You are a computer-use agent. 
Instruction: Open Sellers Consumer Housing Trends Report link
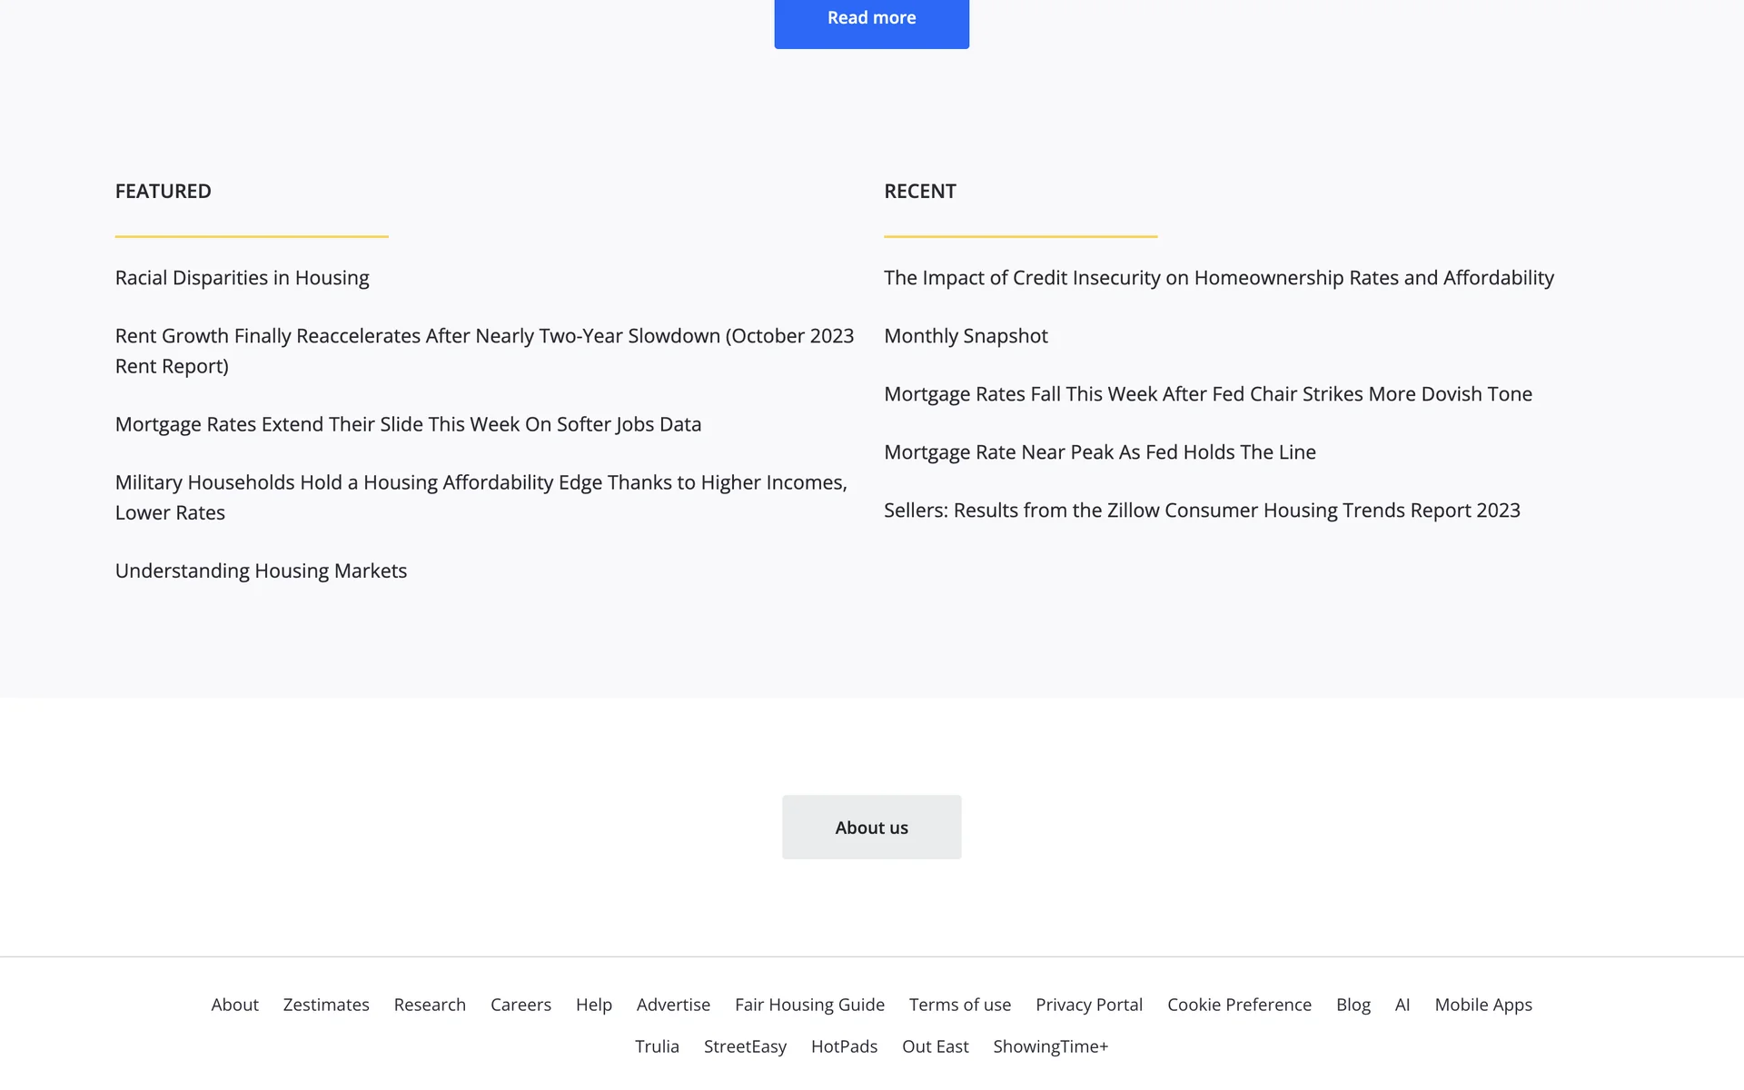[x=1201, y=510]
